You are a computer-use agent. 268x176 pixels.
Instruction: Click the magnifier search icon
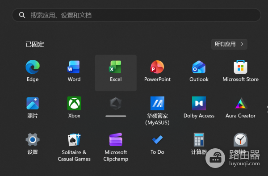coord(22,15)
